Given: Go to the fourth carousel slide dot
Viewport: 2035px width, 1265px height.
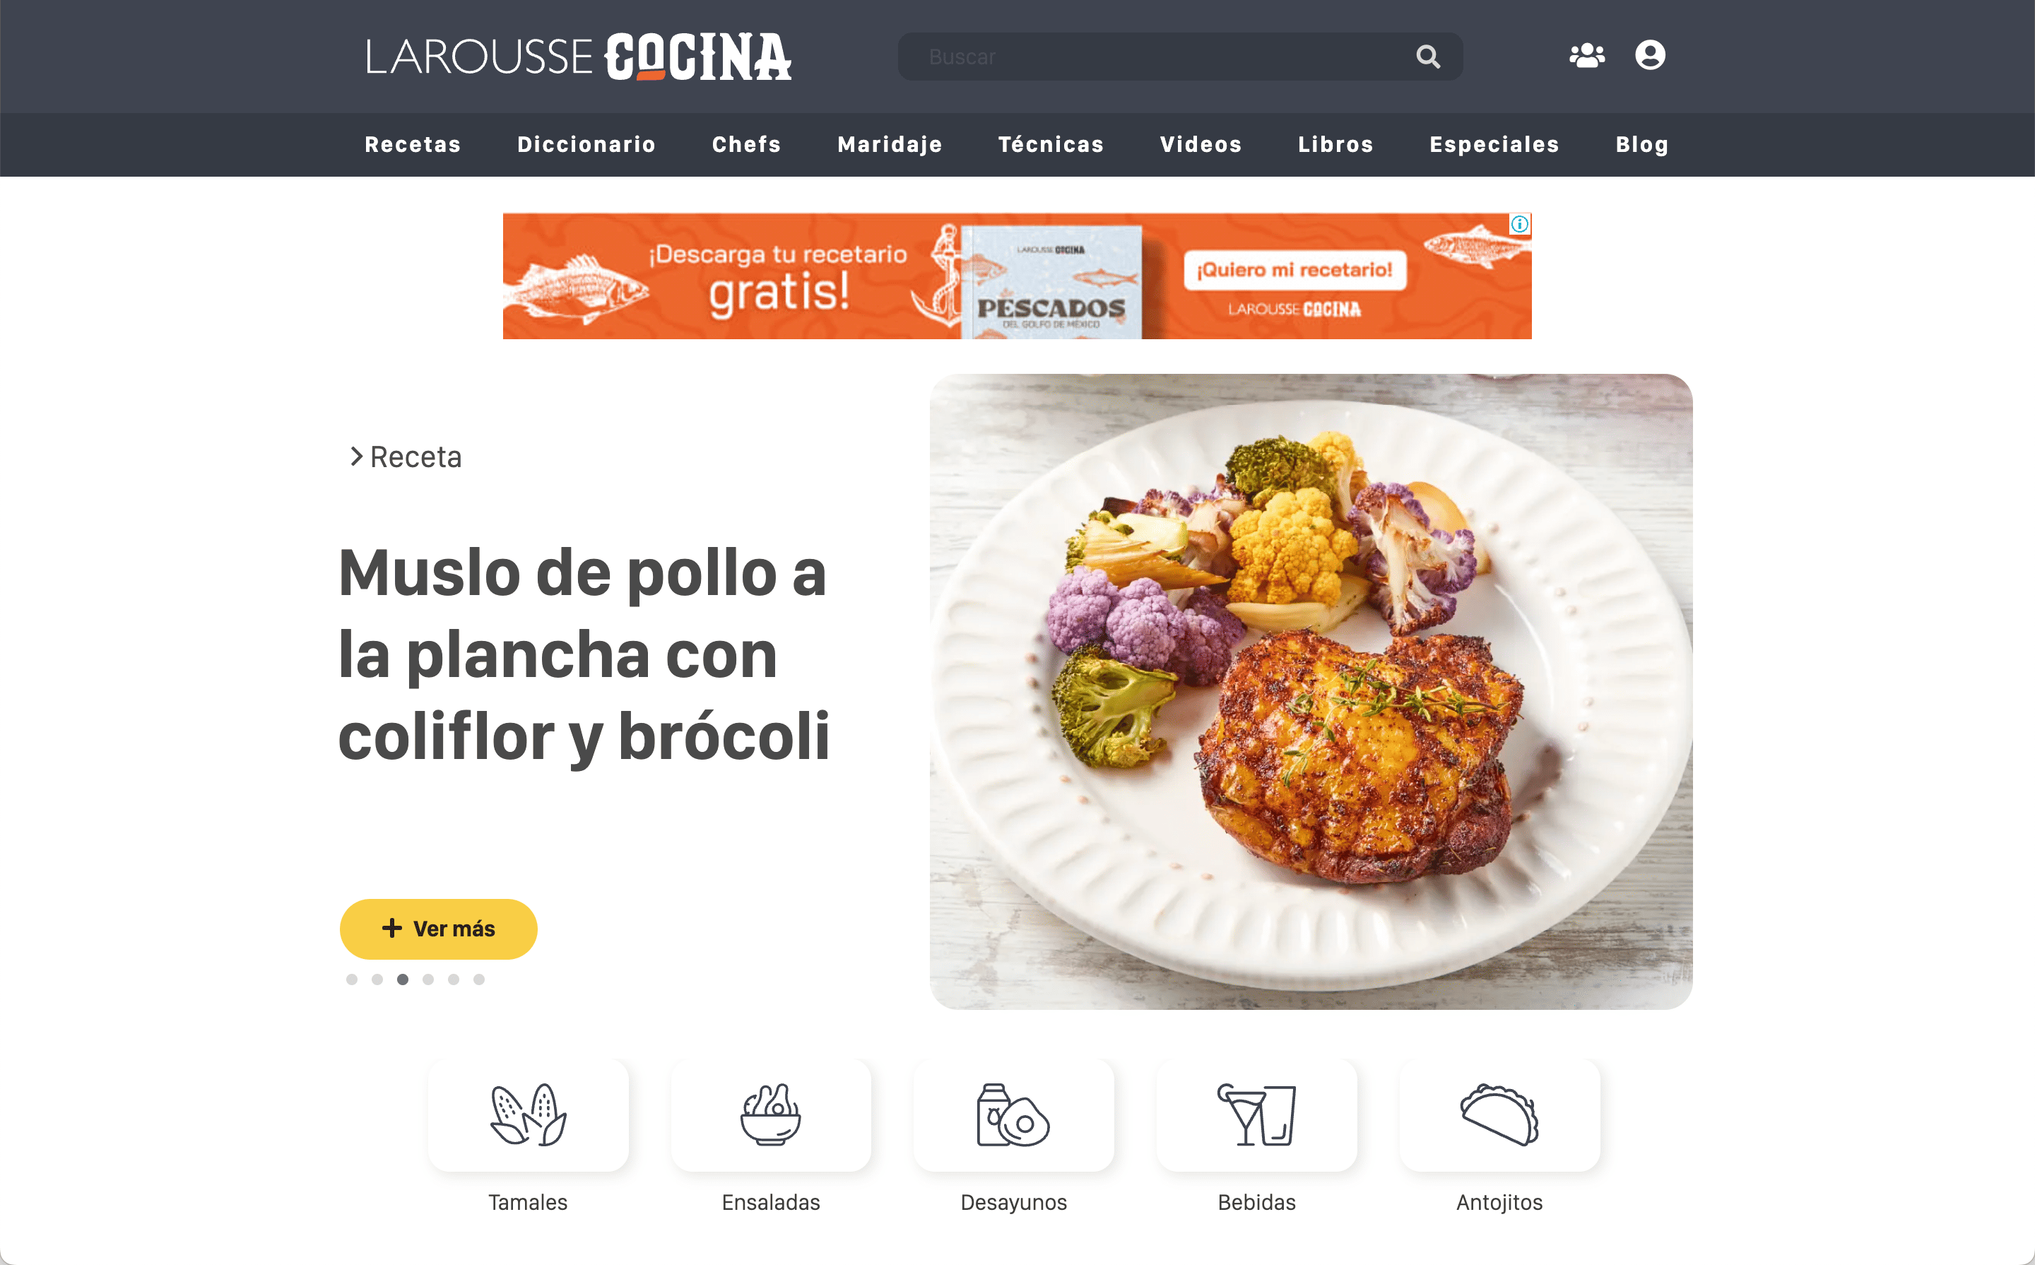Looking at the screenshot, I should coord(428,979).
